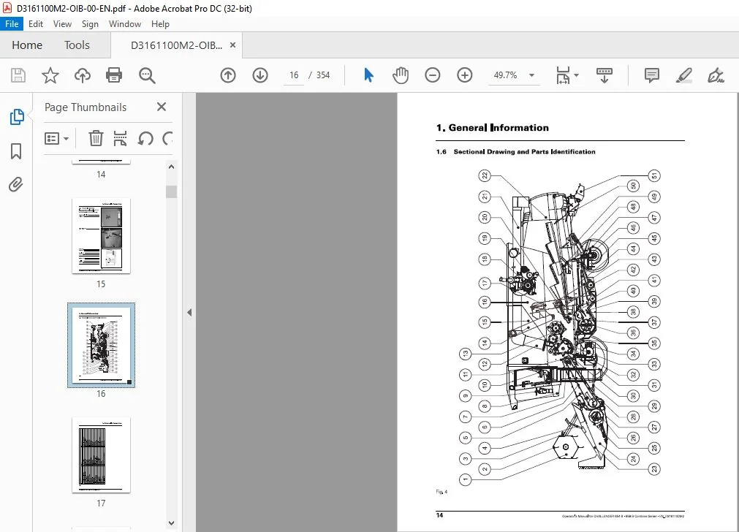The image size is (739, 532).
Task: Click the scrolling mode keyboard icon
Action: pos(605,75)
